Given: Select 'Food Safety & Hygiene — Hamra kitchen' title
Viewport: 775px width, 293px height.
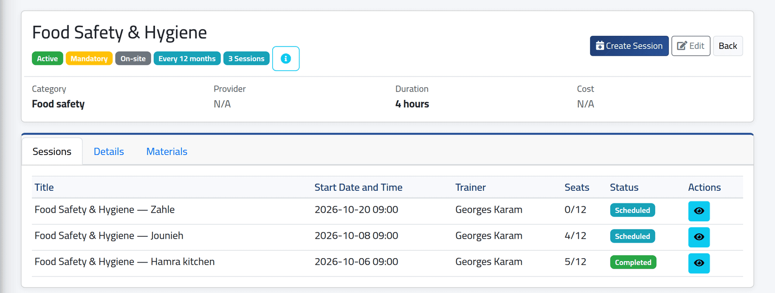Looking at the screenshot, I should 124,262.
